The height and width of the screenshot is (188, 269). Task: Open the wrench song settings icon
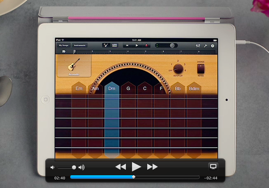pos(206,45)
